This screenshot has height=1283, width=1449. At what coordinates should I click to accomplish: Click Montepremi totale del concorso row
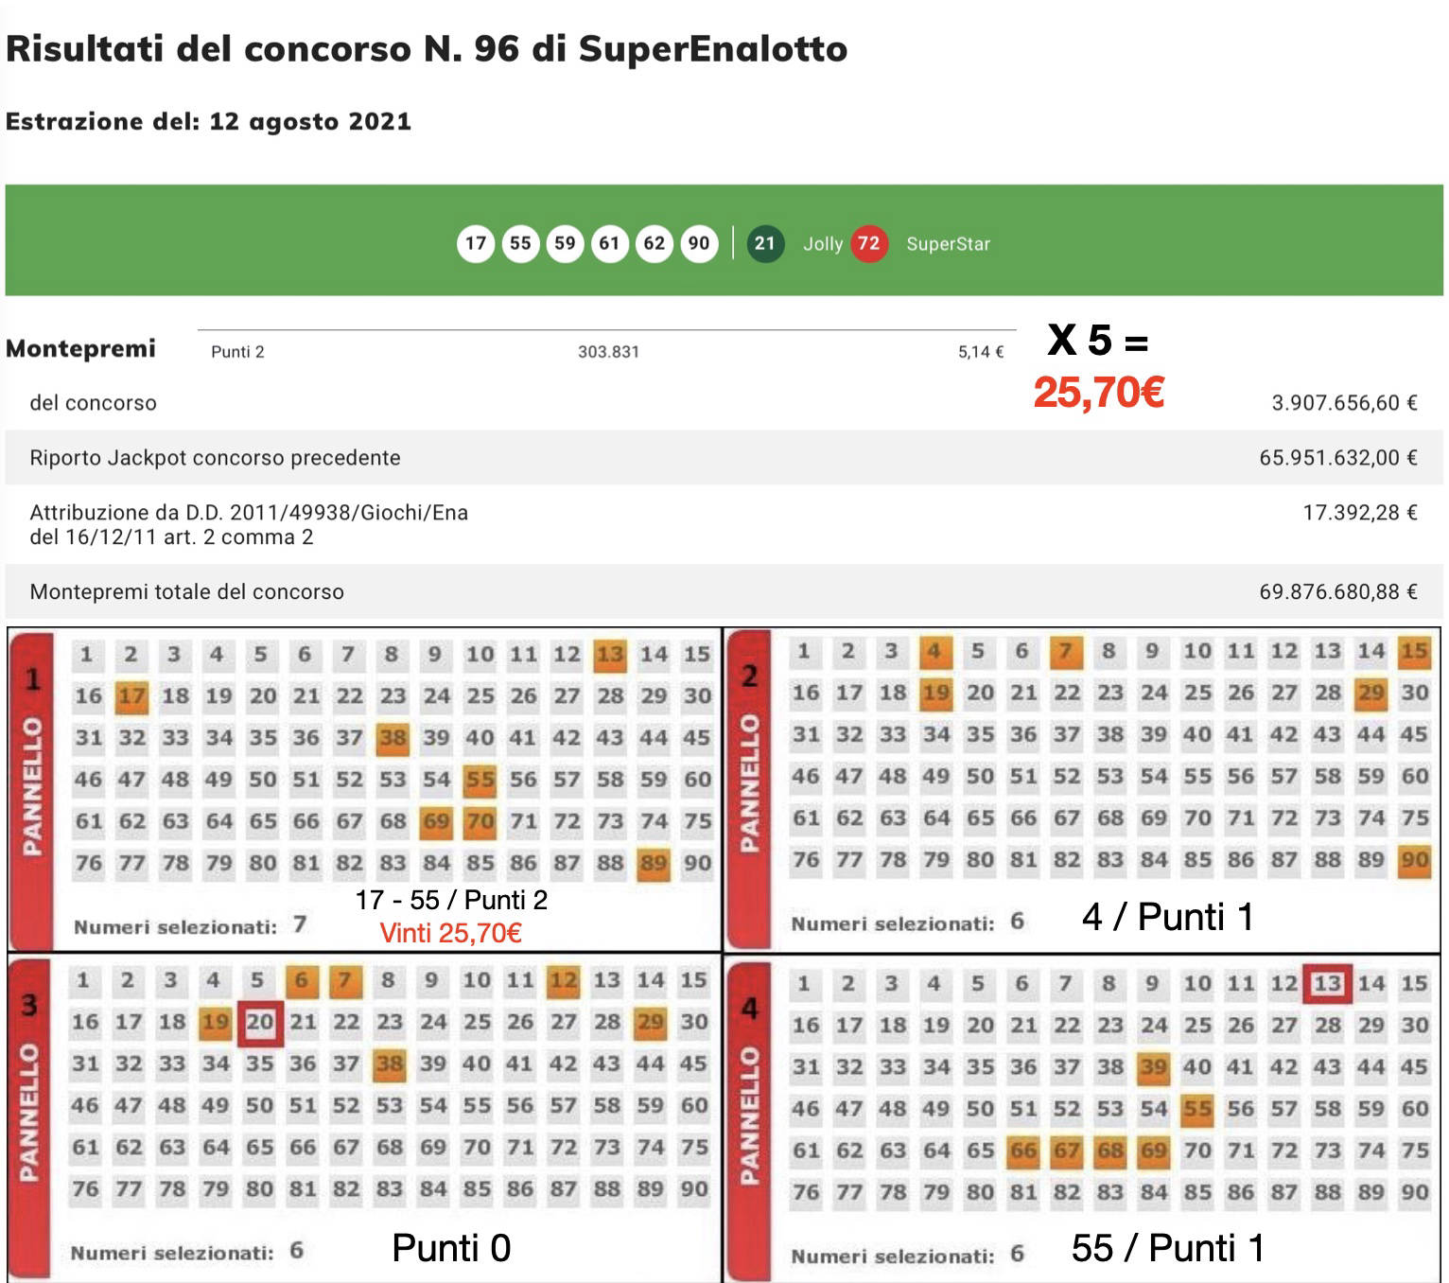724,592
